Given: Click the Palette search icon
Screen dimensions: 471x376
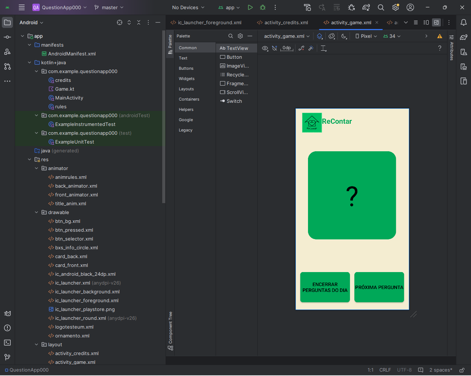Looking at the screenshot, I should click(x=231, y=36).
